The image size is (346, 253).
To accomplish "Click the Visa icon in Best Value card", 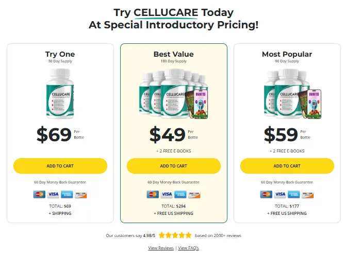I will coord(167,194).
